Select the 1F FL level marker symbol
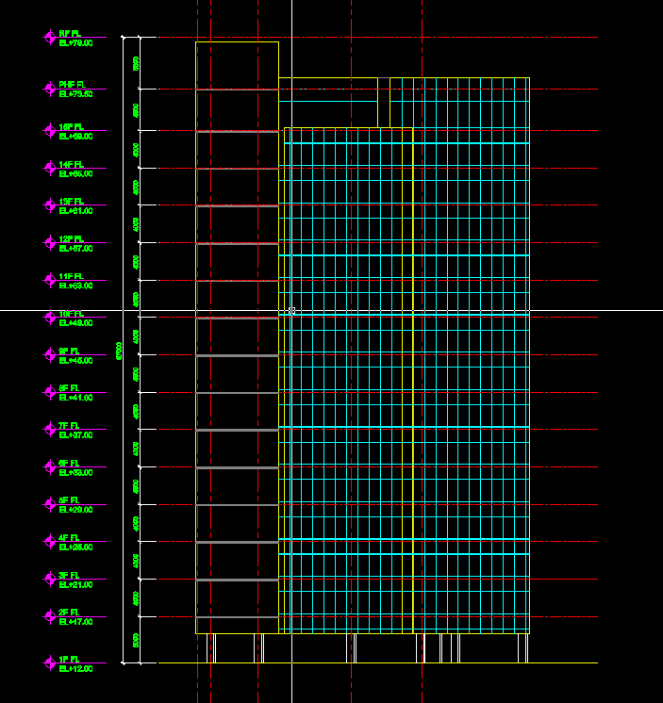The height and width of the screenshot is (703, 663). click(x=50, y=663)
